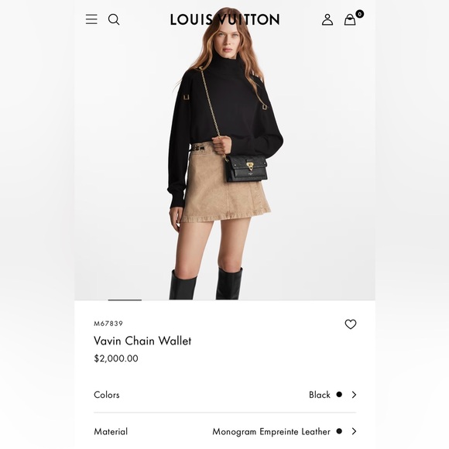Click the shopping bag item count badge

[359, 14]
